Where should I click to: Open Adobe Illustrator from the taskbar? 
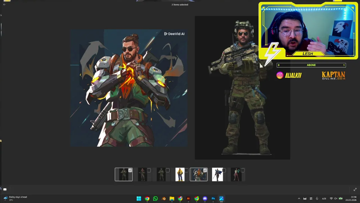point(188,198)
